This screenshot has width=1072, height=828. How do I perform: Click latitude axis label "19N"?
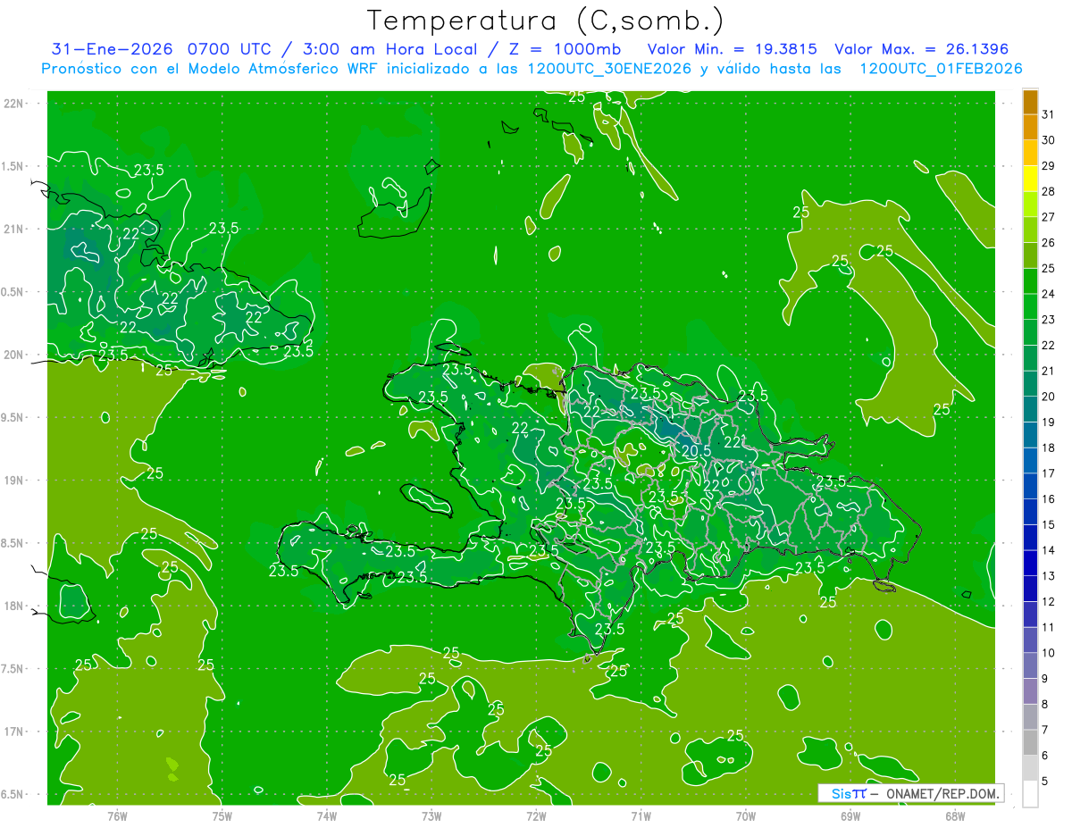coord(13,481)
